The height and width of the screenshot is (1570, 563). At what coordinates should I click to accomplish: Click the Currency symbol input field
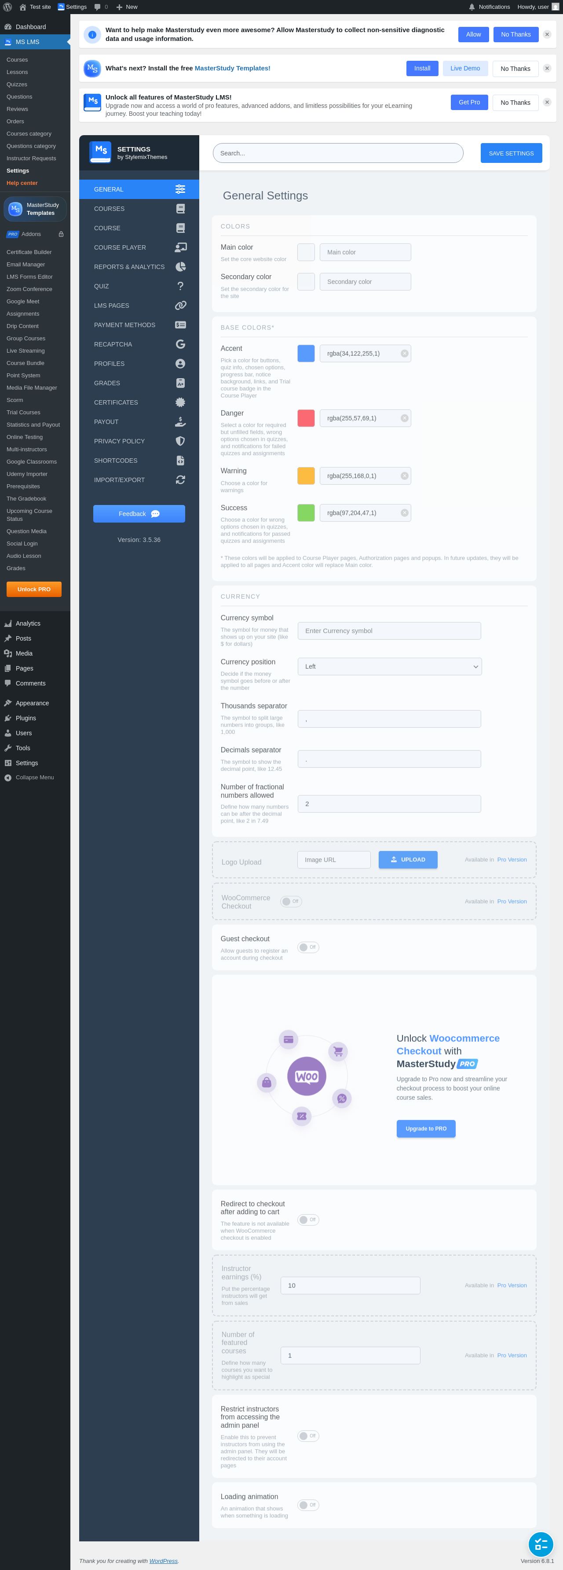tap(390, 631)
